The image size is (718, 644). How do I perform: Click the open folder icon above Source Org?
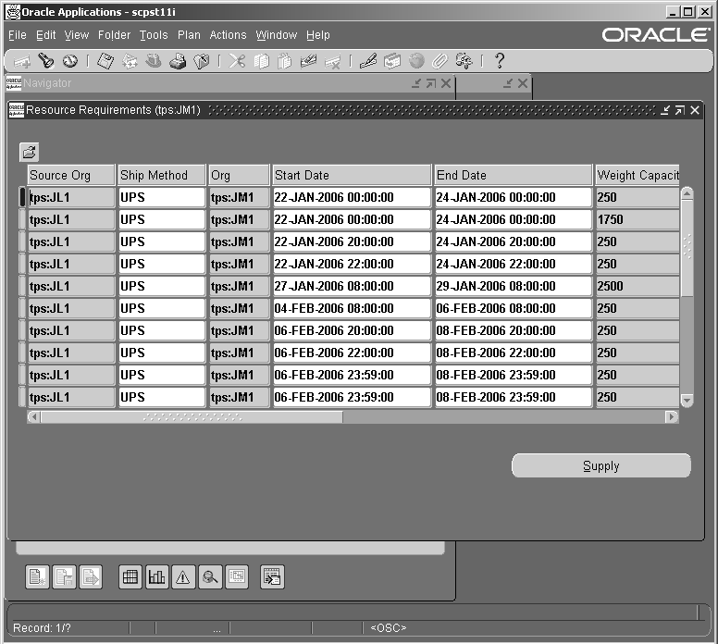tap(30, 152)
